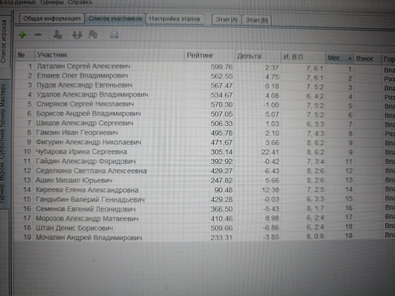Open the Турниры menu
The image size is (395, 296).
(52, 2)
